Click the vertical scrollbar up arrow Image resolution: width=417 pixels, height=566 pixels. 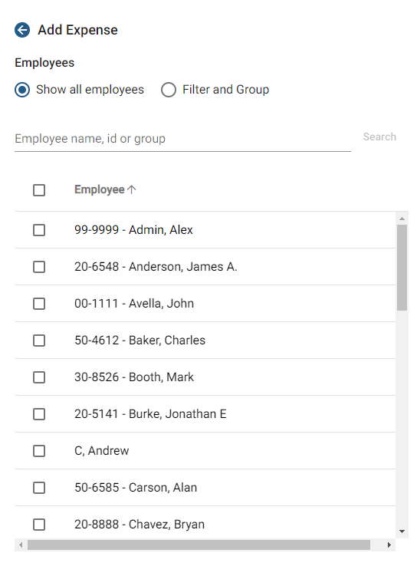point(402,219)
